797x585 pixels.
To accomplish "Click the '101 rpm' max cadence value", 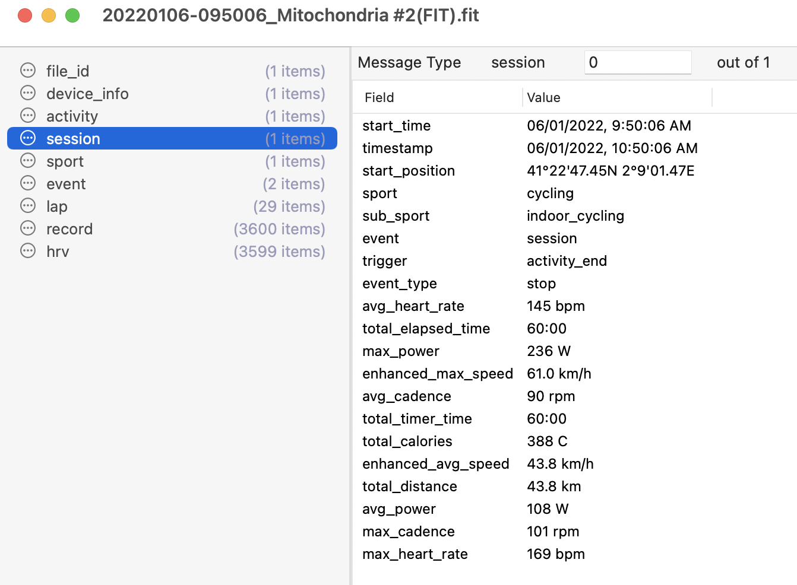I will tap(553, 532).
